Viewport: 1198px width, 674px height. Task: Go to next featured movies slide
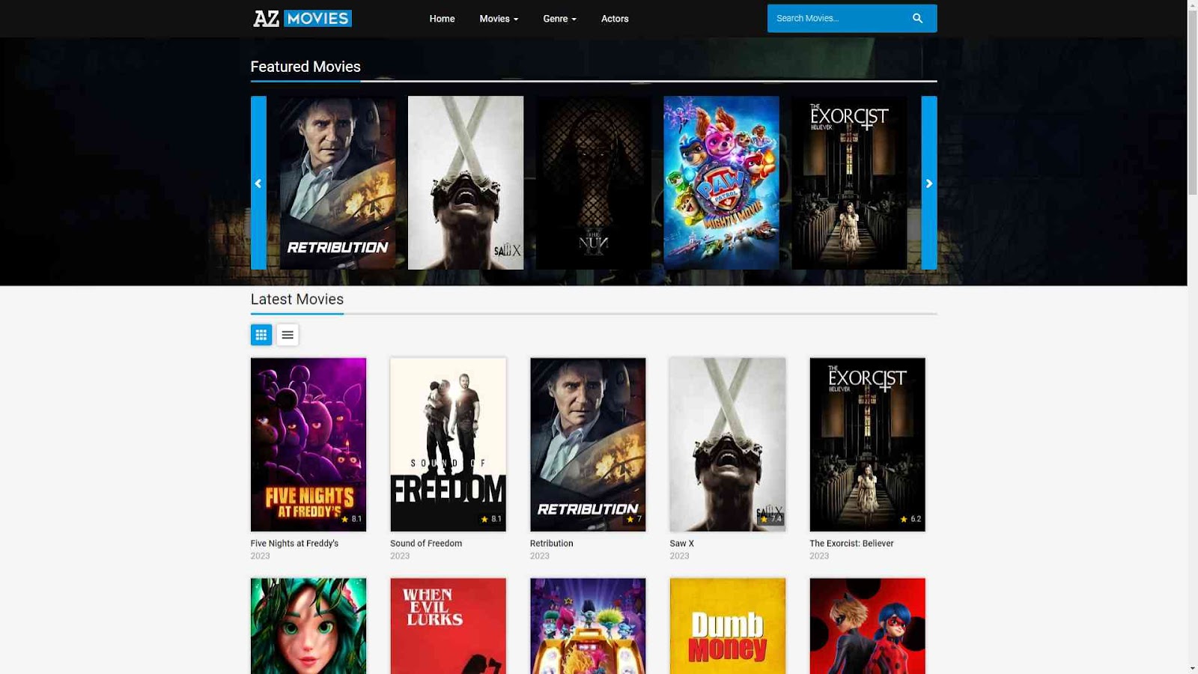coord(929,183)
